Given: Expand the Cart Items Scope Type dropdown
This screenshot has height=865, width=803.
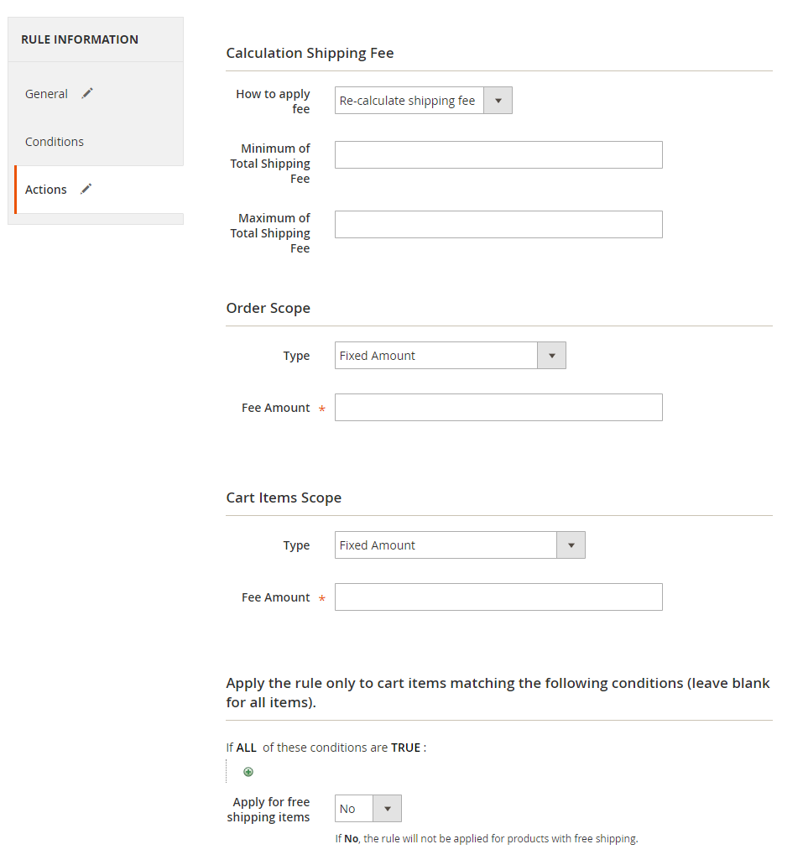Looking at the screenshot, I should [459, 545].
